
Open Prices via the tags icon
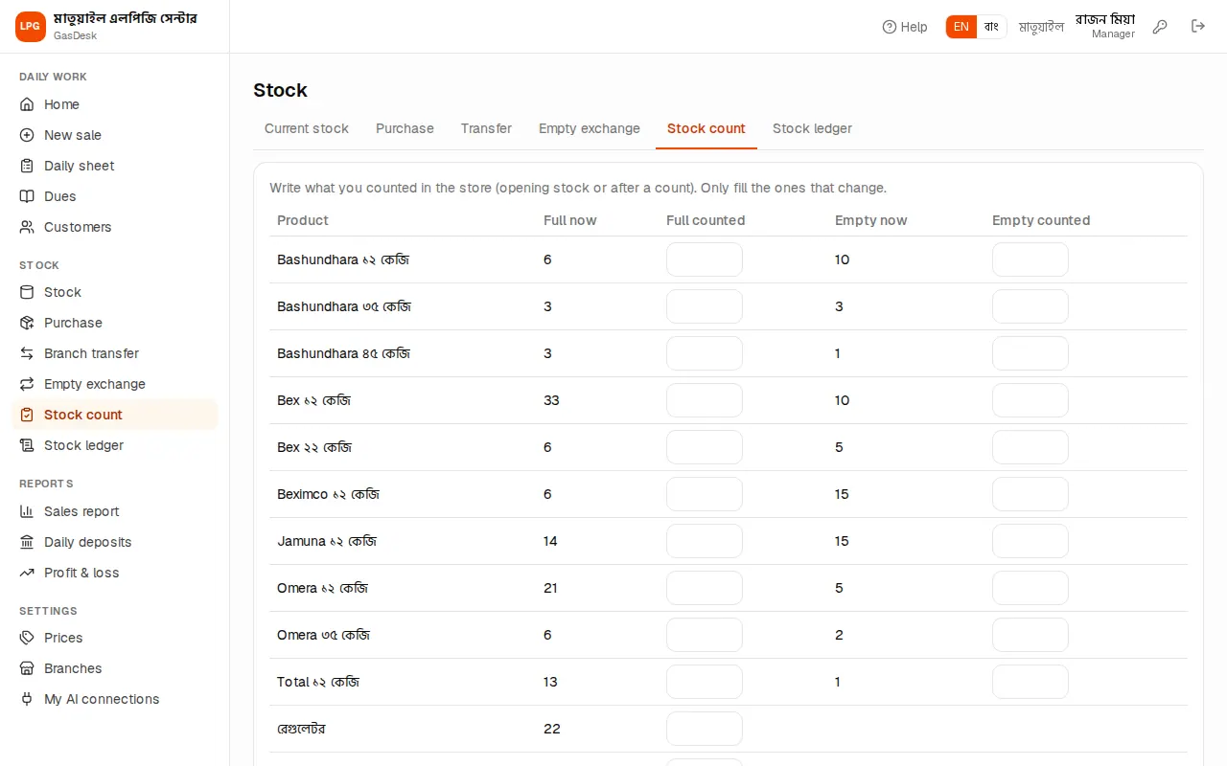pos(27,638)
